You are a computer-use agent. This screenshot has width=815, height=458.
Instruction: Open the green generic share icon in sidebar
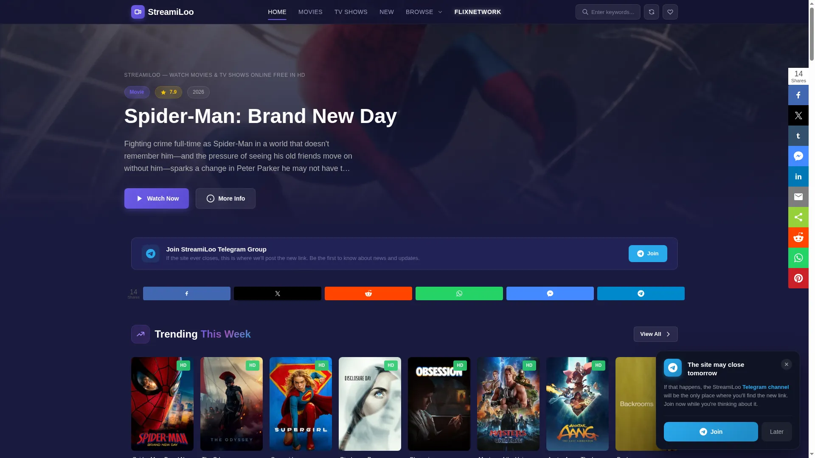coord(798,217)
